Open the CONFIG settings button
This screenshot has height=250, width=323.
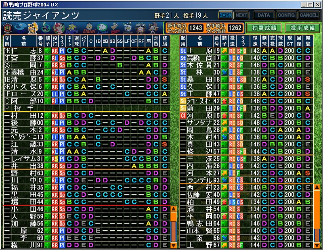click(286, 15)
